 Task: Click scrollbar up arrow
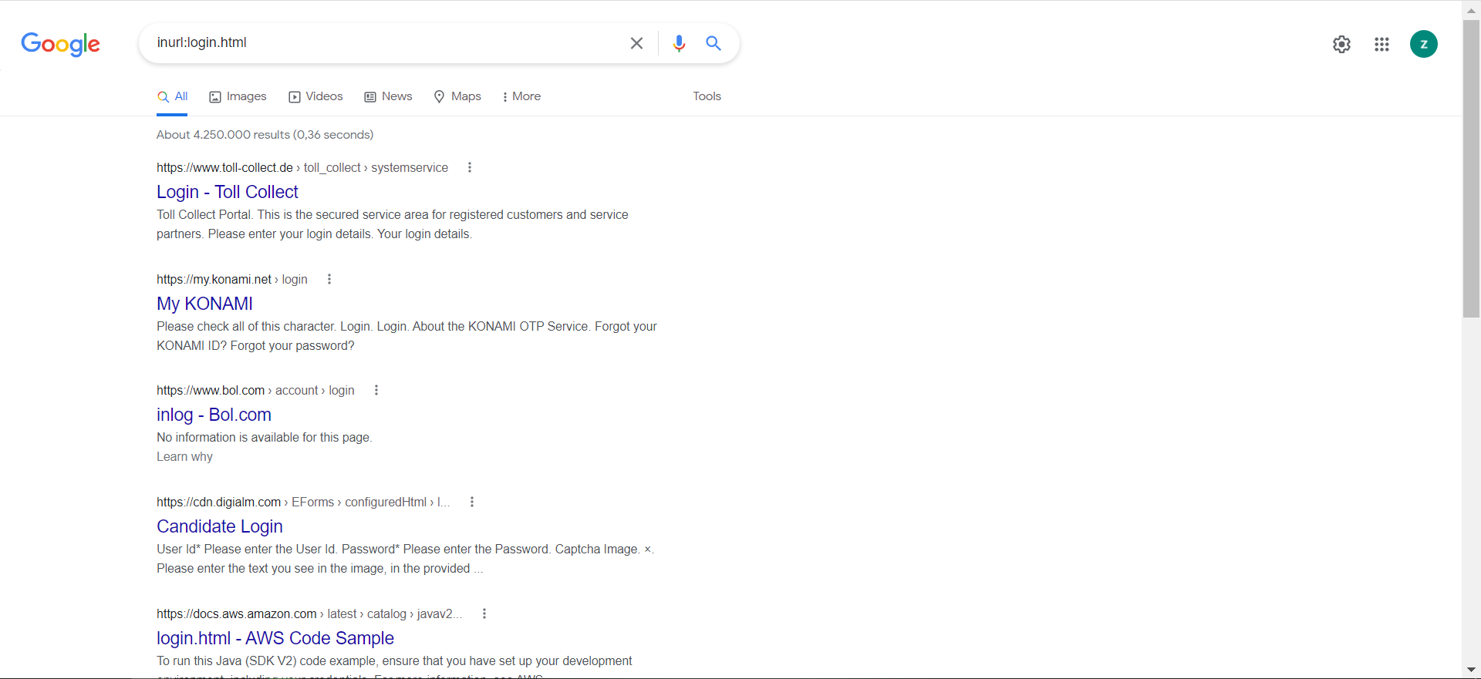coord(1471,10)
